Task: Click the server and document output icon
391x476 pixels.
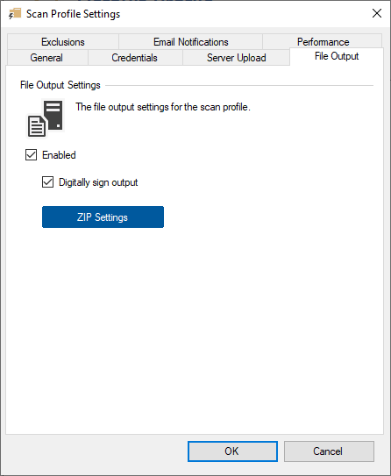Action: tap(46, 118)
